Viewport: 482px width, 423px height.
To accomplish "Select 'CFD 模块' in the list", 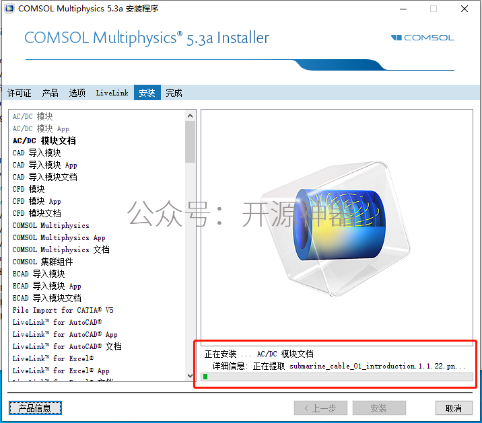I will (28, 189).
